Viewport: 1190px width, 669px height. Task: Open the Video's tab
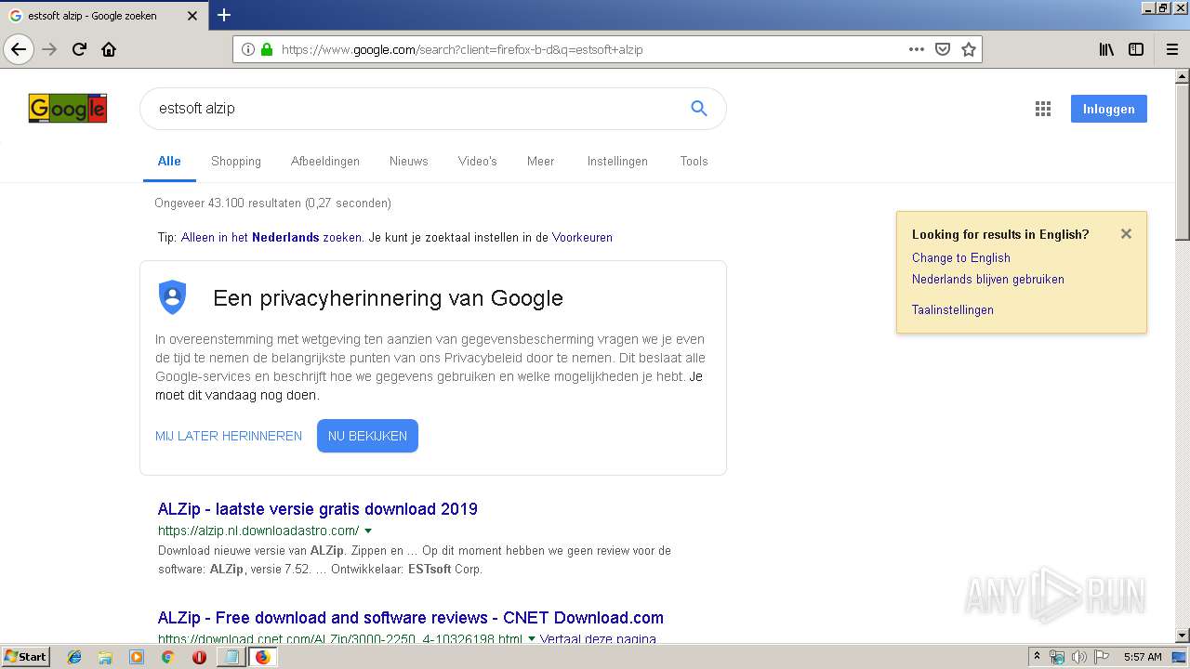(x=478, y=161)
